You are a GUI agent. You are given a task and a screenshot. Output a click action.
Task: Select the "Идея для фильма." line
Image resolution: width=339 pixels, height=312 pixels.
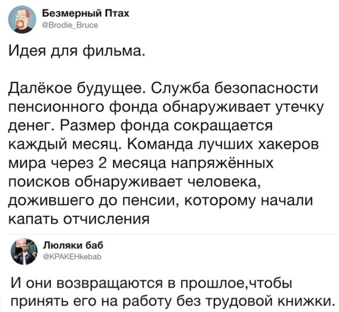[x=74, y=52]
